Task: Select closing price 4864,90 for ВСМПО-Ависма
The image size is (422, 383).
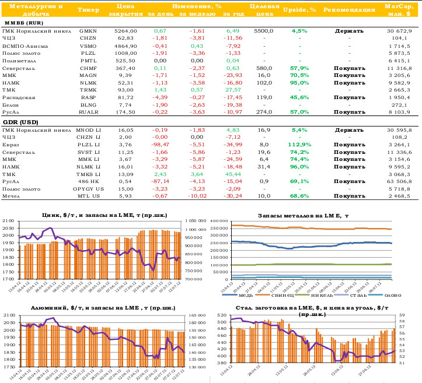Action: tap(125, 46)
